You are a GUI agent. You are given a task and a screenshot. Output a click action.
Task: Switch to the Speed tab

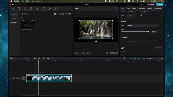[134, 9]
